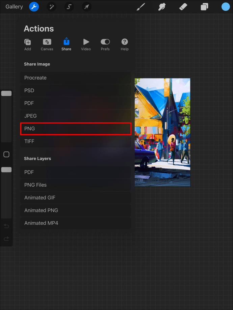The image size is (233, 310).
Task: Switch to the Prefs tab
Action: pos(105,45)
